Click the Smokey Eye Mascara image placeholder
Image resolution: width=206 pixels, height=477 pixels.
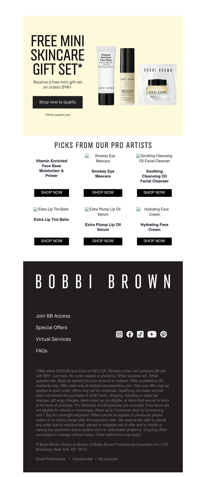coord(103,158)
